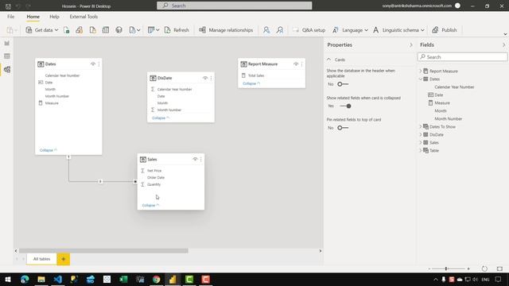Collapse the DisDate table card

[x=161, y=118]
